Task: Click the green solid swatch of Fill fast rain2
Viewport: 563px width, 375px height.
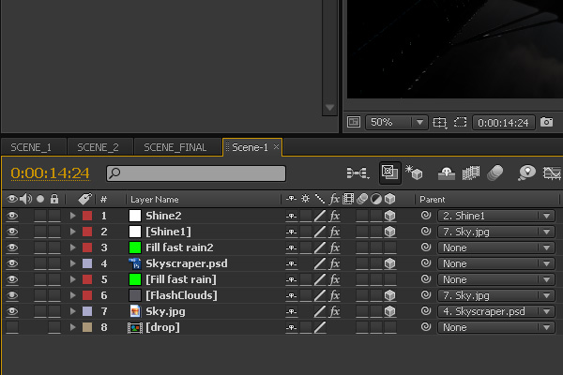Action: pyautogui.click(x=135, y=247)
